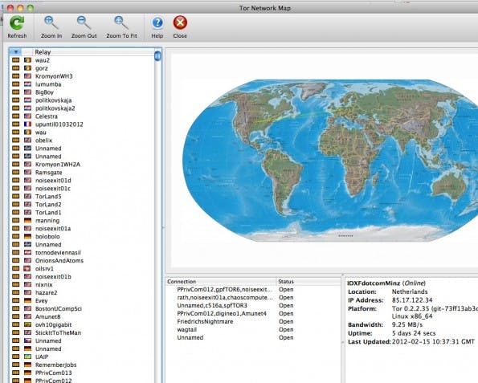Click the red Close toolbar icon

pyautogui.click(x=180, y=22)
